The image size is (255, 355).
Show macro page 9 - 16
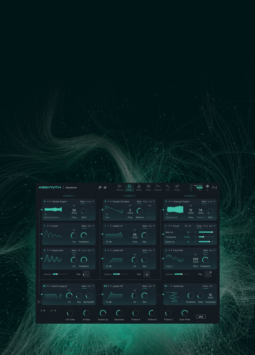point(53,310)
